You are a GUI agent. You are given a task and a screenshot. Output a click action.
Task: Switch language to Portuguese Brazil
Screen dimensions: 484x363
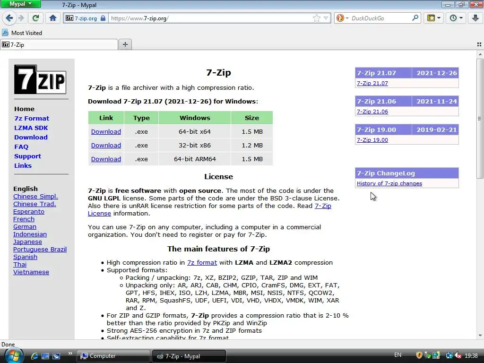point(40,250)
